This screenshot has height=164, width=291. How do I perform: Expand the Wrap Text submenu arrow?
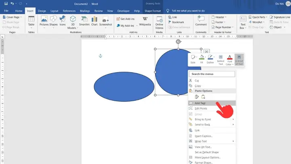233,141
